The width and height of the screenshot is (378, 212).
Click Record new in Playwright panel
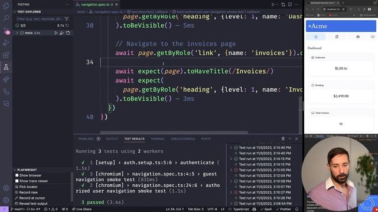pyautogui.click(x=26, y=193)
